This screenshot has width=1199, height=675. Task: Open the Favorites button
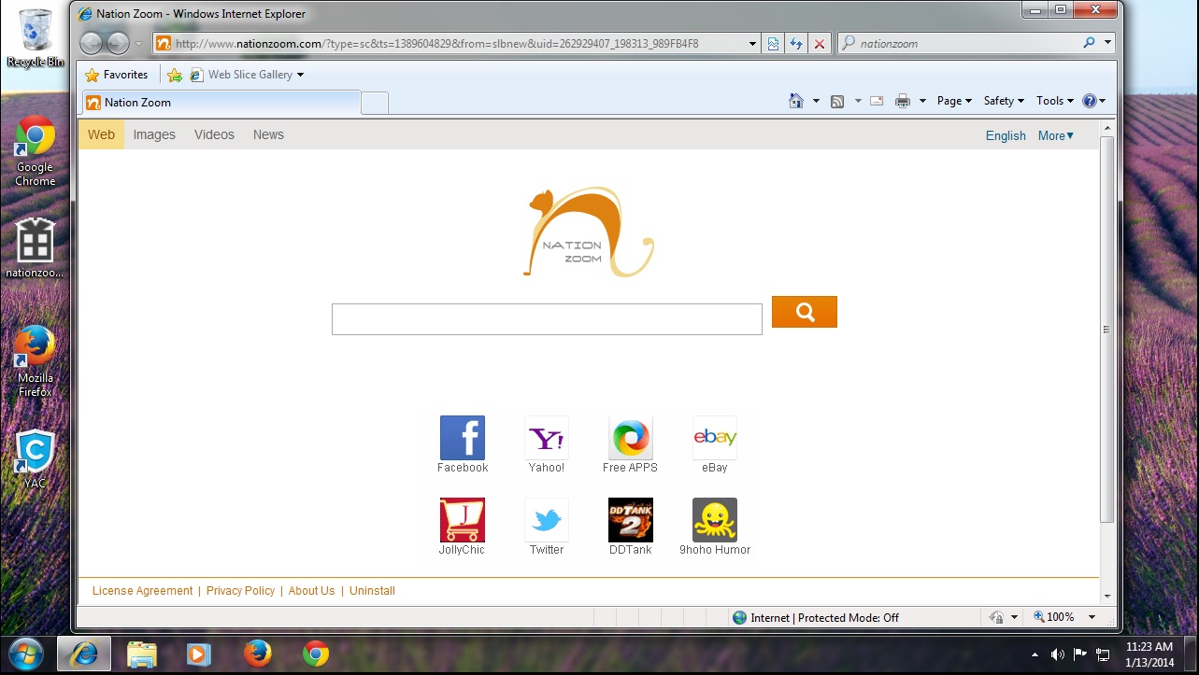click(x=117, y=75)
